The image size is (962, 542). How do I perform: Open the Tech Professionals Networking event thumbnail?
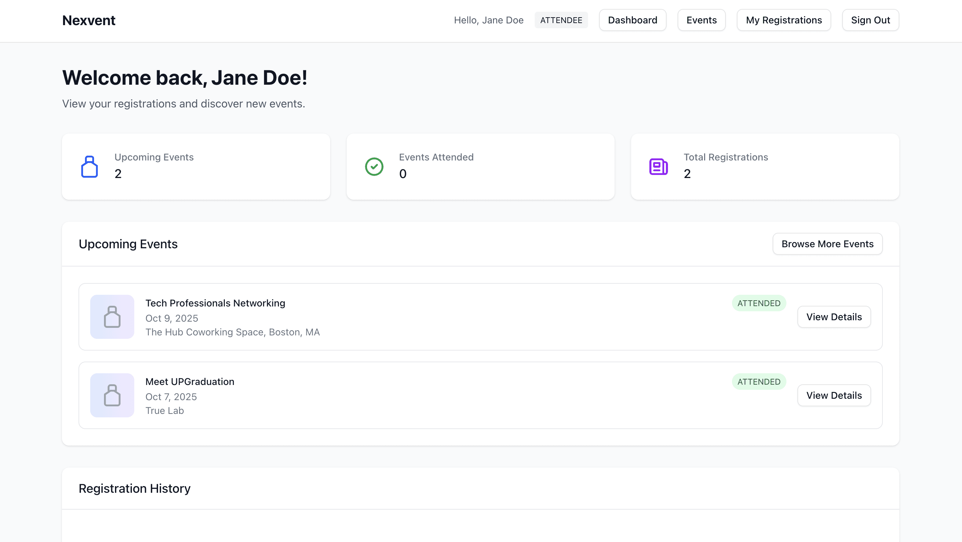click(x=112, y=317)
